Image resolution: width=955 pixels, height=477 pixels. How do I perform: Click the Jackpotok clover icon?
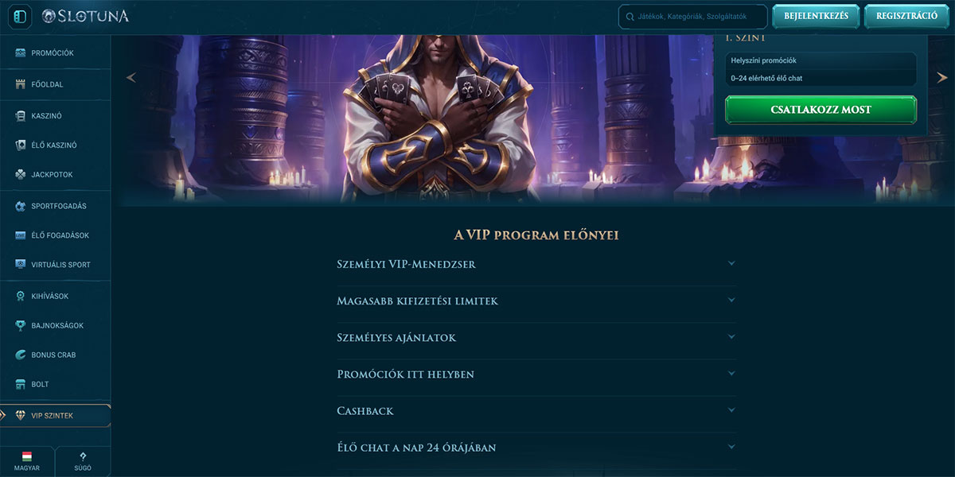21,174
